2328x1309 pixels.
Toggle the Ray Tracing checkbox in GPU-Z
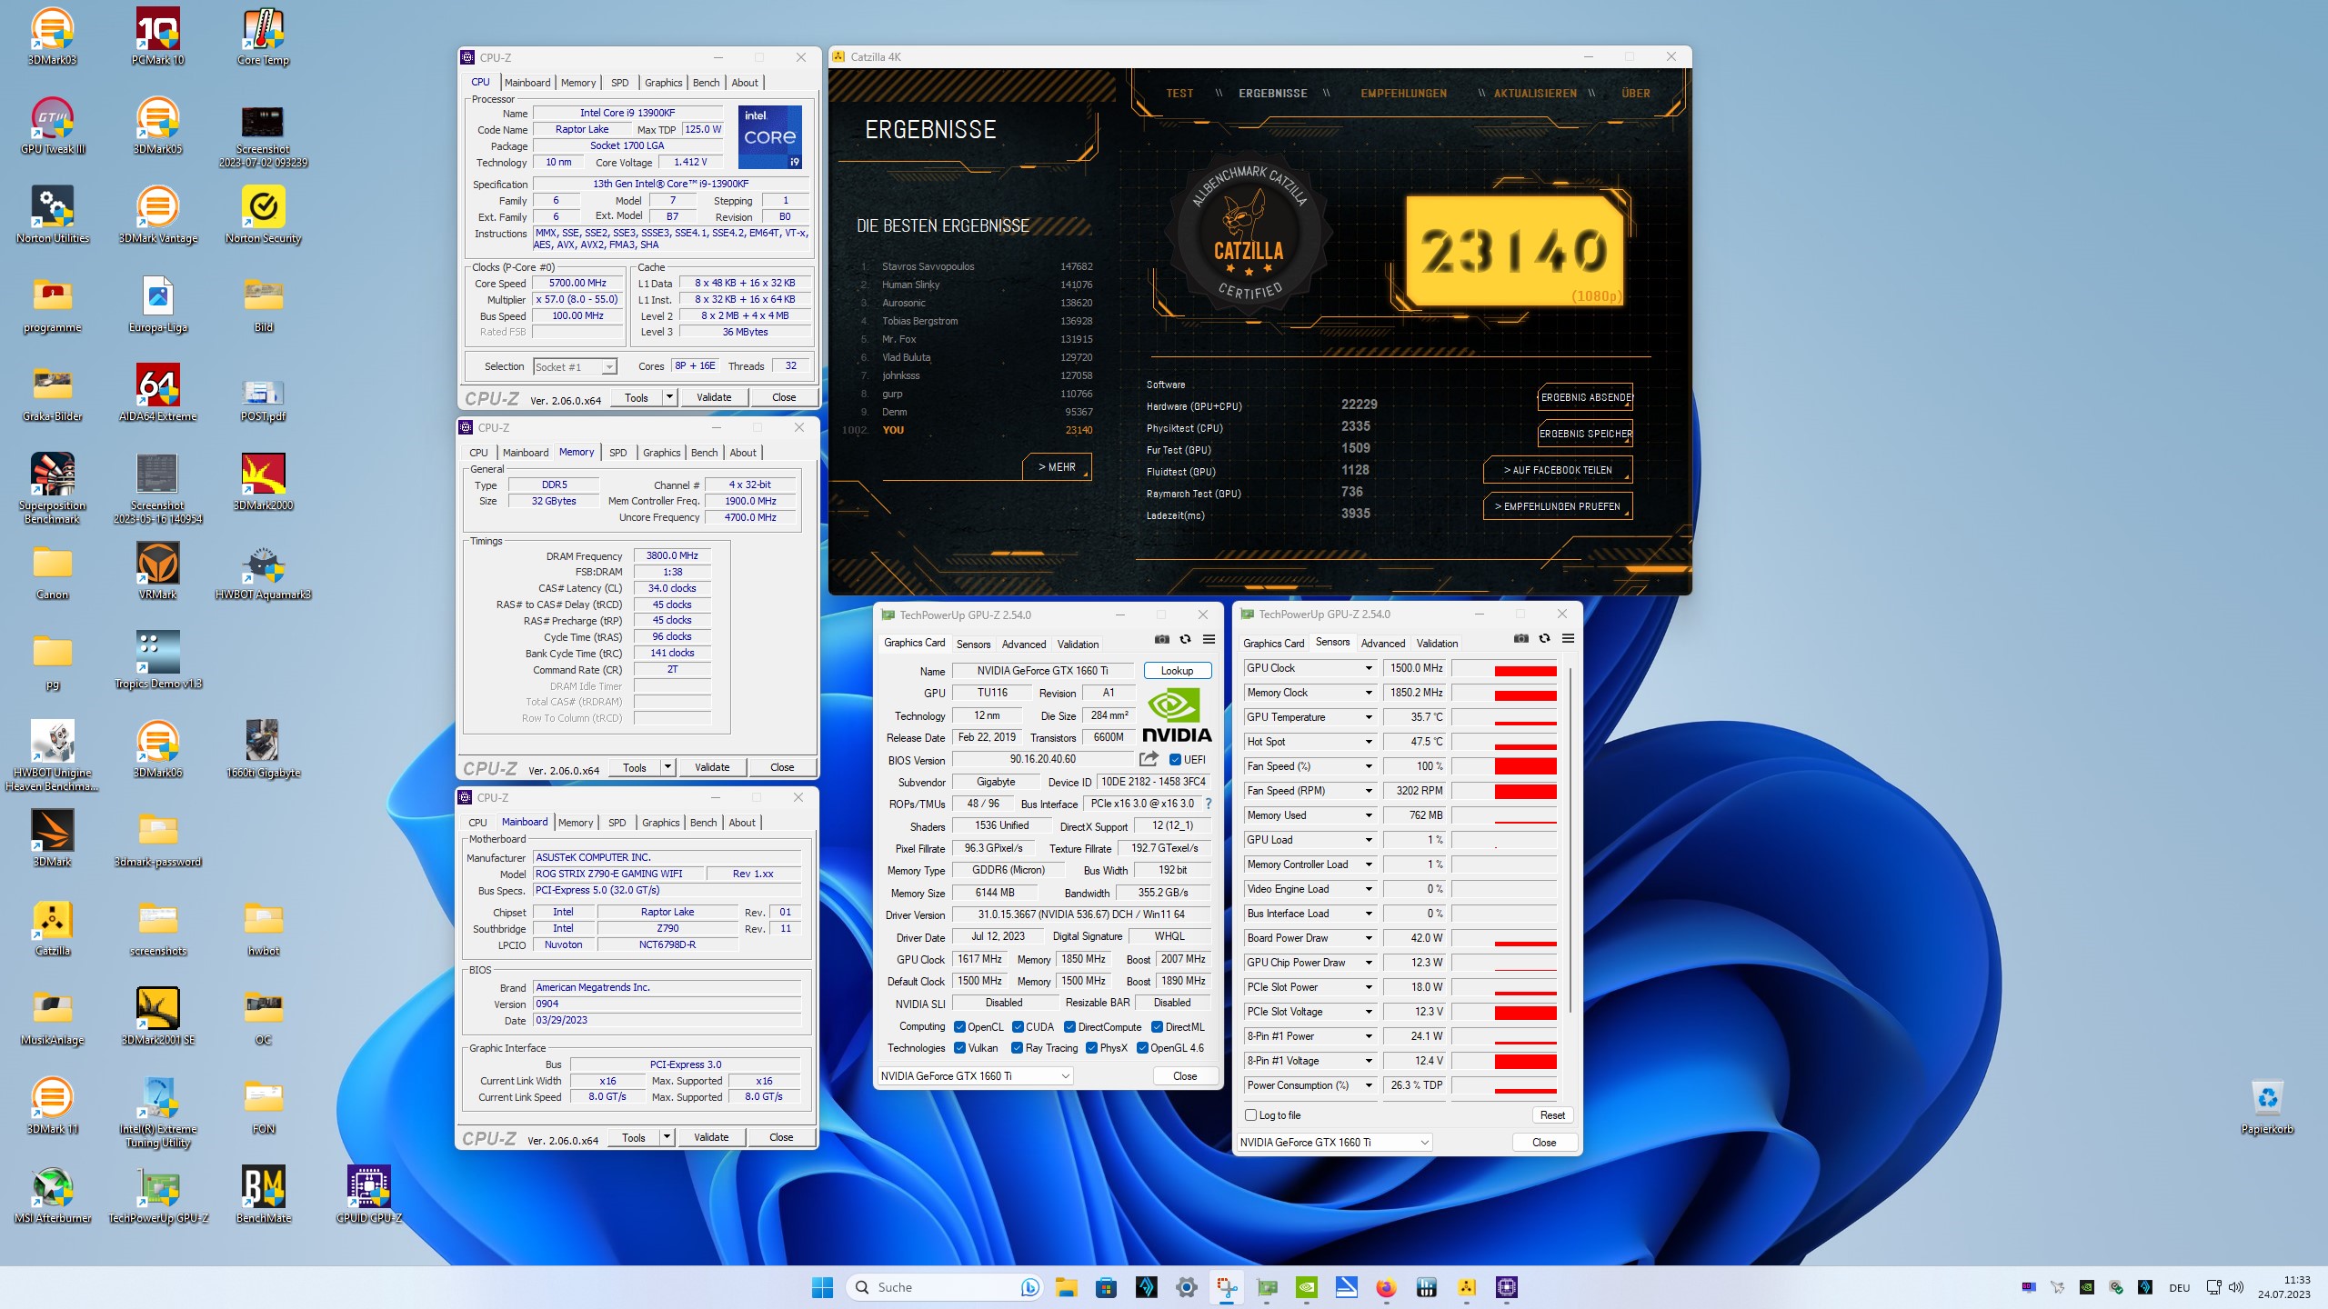(x=1018, y=1048)
